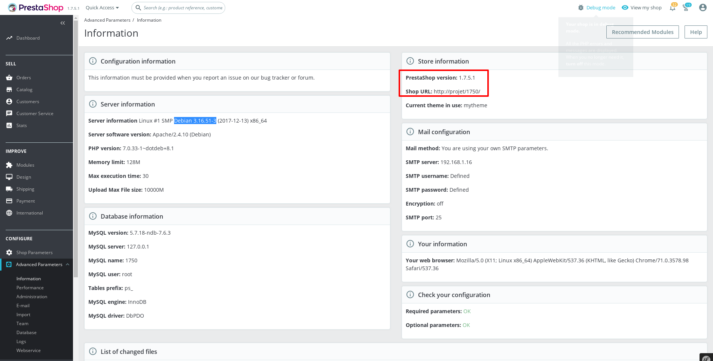Image resolution: width=713 pixels, height=361 pixels.
Task: Click info icon beside Database information
Action: coord(93,216)
